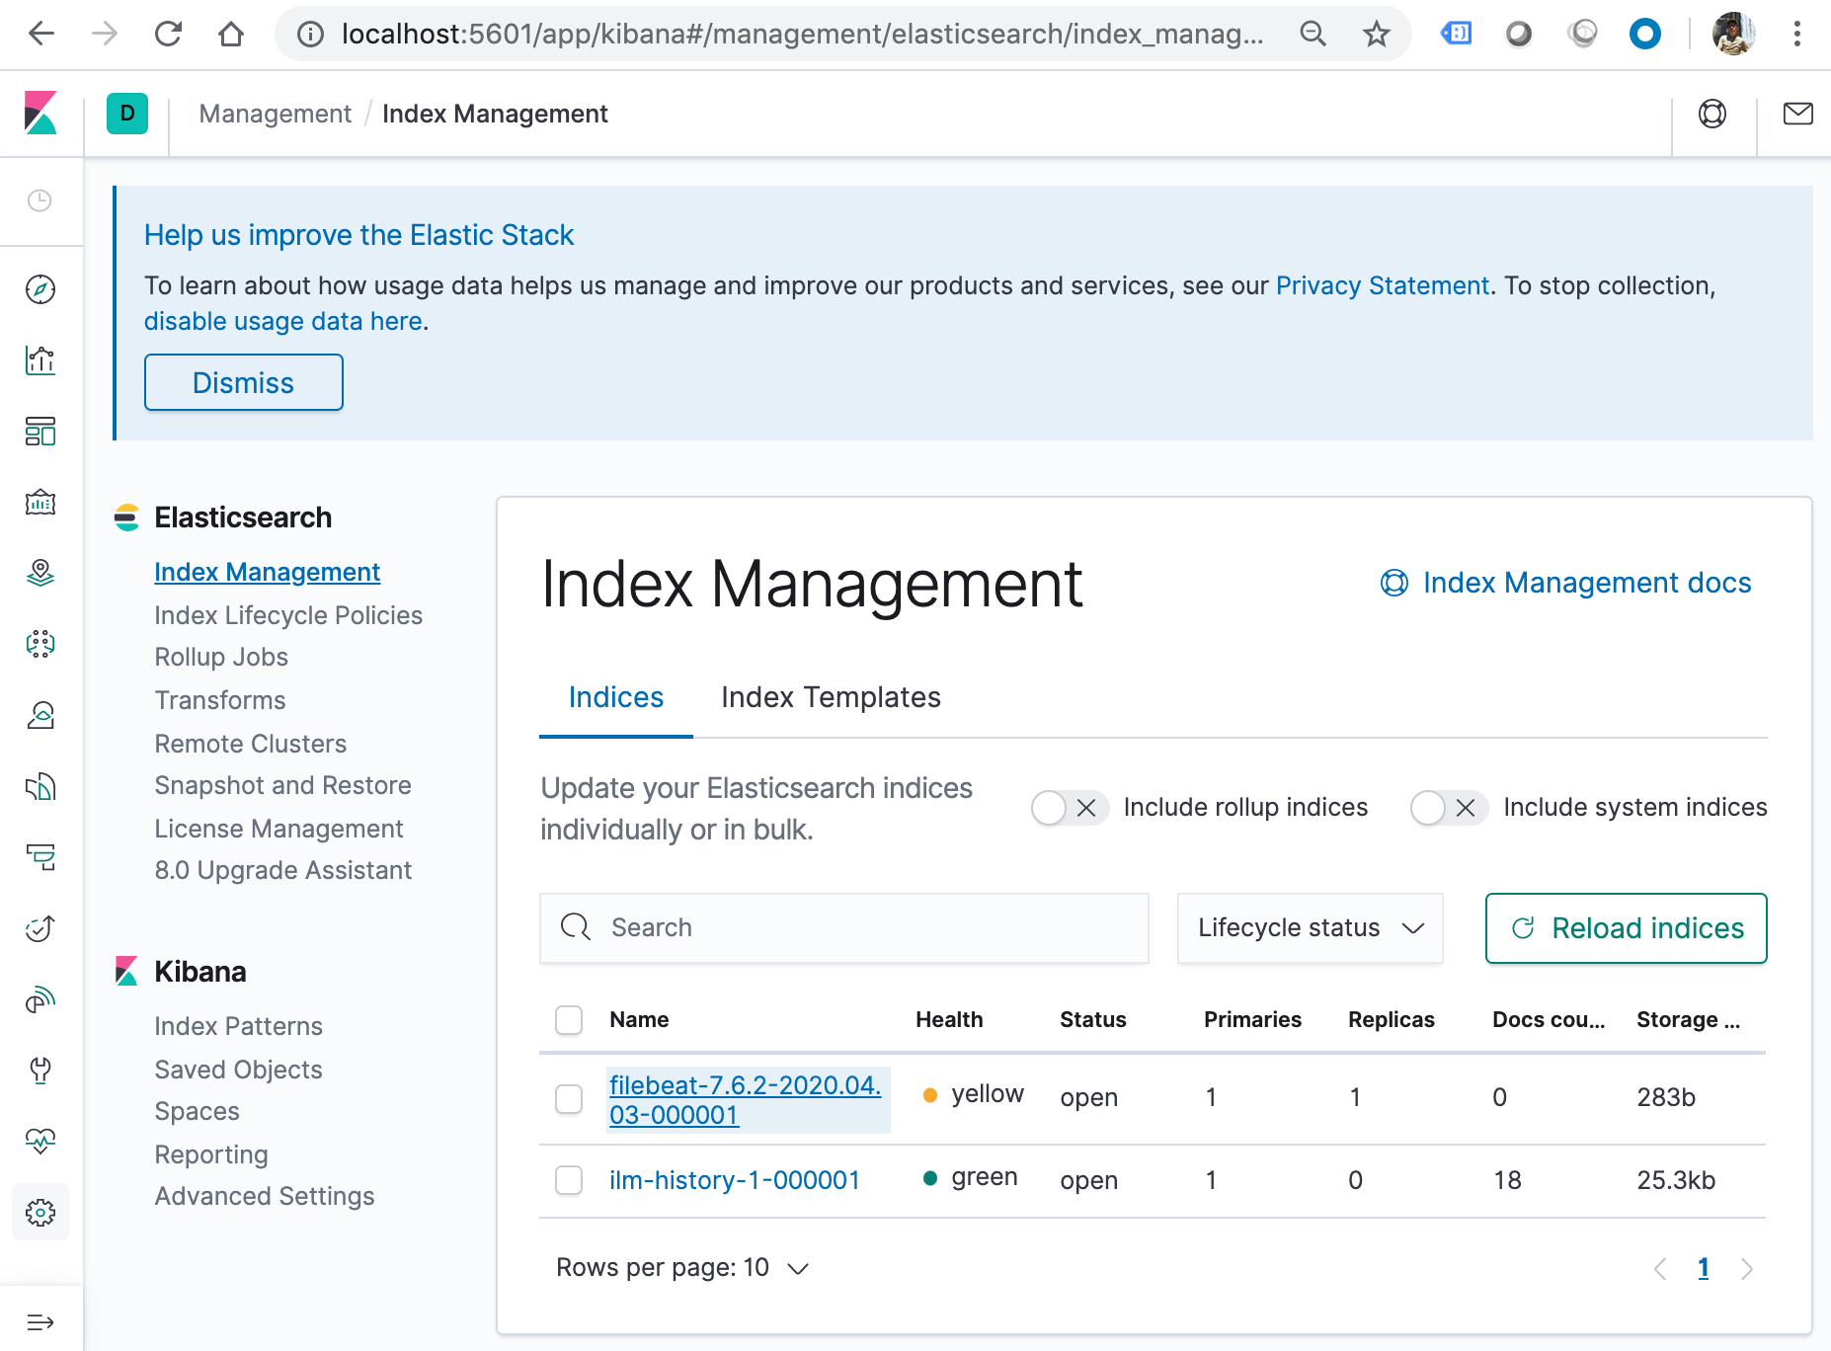Open Index Management docs link
This screenshot has height=1351, width=1831.
(x=1566, y=584)
